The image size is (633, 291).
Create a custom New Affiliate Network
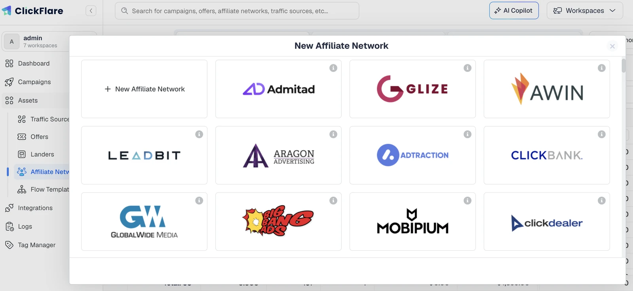pos(144,89)
